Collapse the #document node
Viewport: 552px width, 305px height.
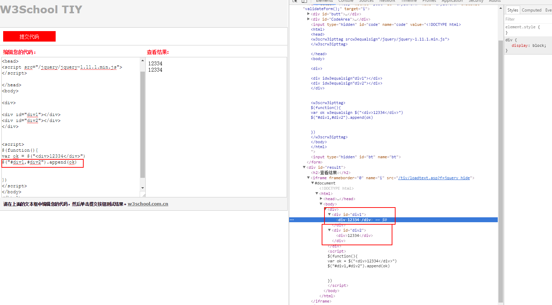(x=313, y=183)
